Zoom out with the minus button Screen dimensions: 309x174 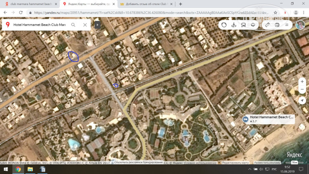[x=302, y=90]
